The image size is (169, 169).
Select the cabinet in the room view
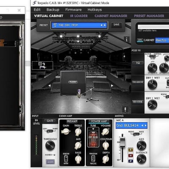73,83
